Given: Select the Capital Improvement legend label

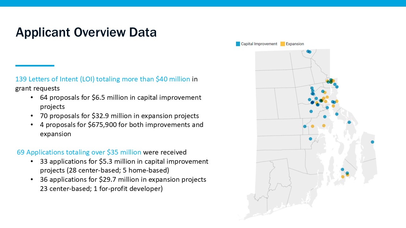Looking at the screenshot, I should point(259,44).
